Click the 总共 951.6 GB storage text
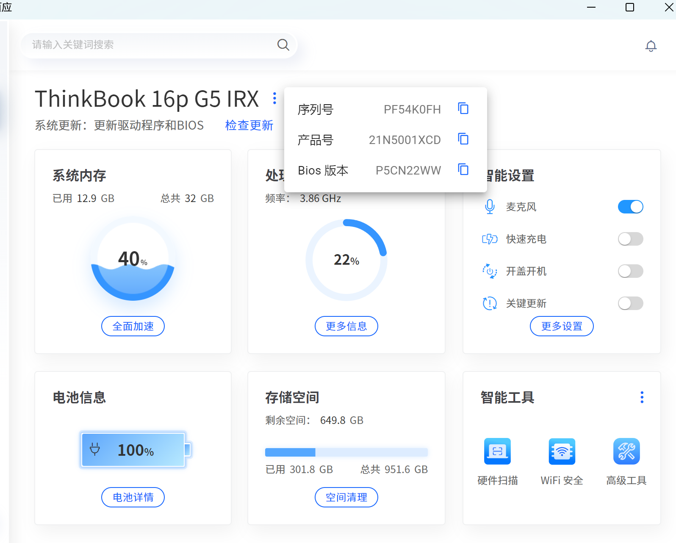This screenshot has height=543, width=676. [394, 469]
